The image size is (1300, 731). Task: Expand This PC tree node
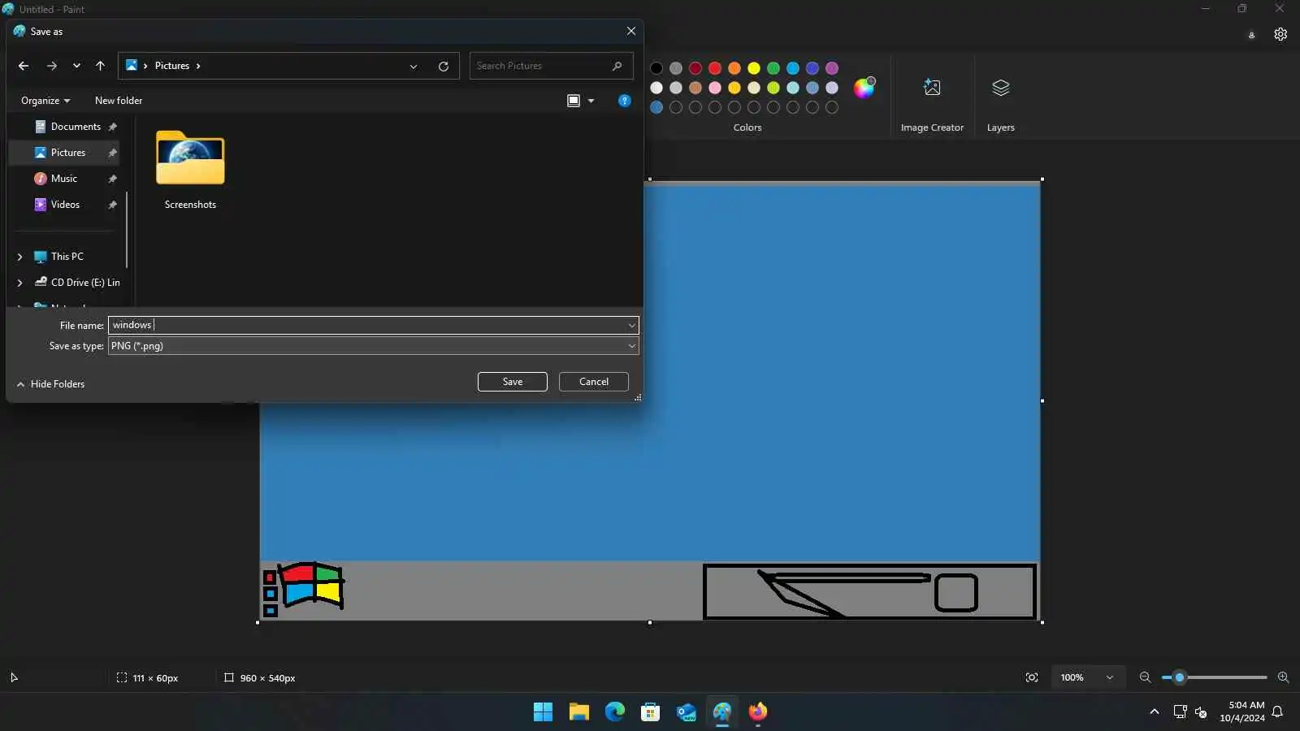coord(20,257)
